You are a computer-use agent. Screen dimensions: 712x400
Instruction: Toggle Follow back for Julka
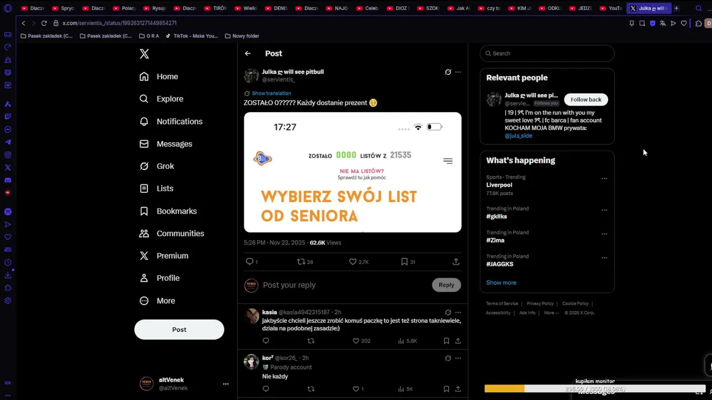(x=586, y=99)
